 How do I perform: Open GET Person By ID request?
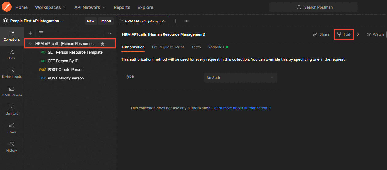pyautogui.click(x=59, y=61)
